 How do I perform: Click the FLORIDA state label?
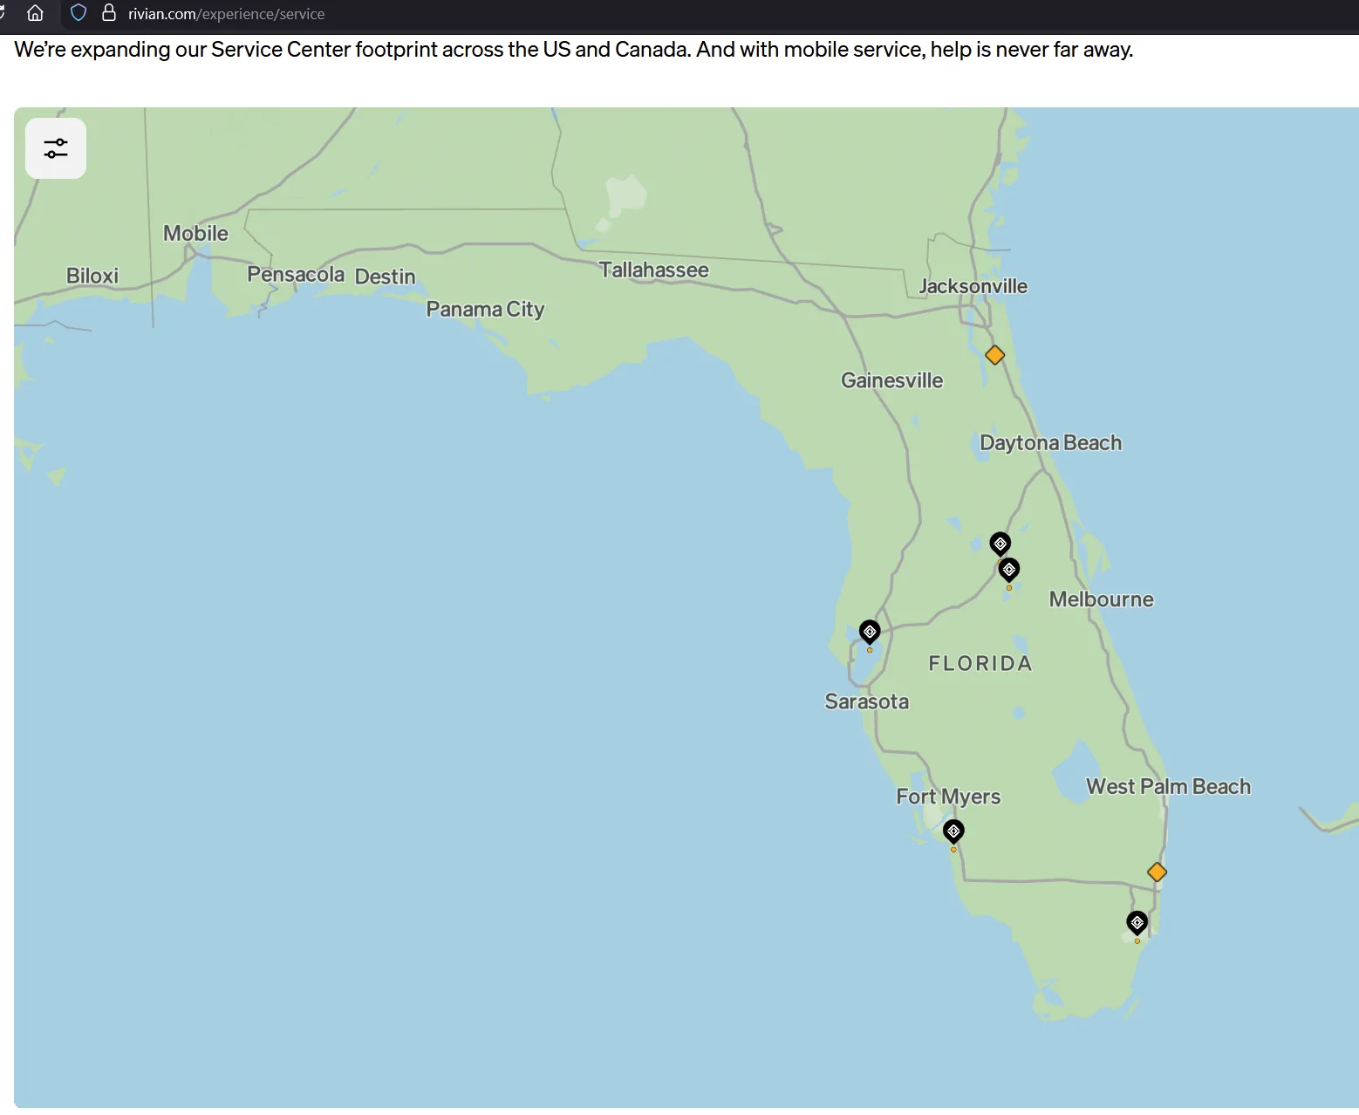click(x=980, y=664)
